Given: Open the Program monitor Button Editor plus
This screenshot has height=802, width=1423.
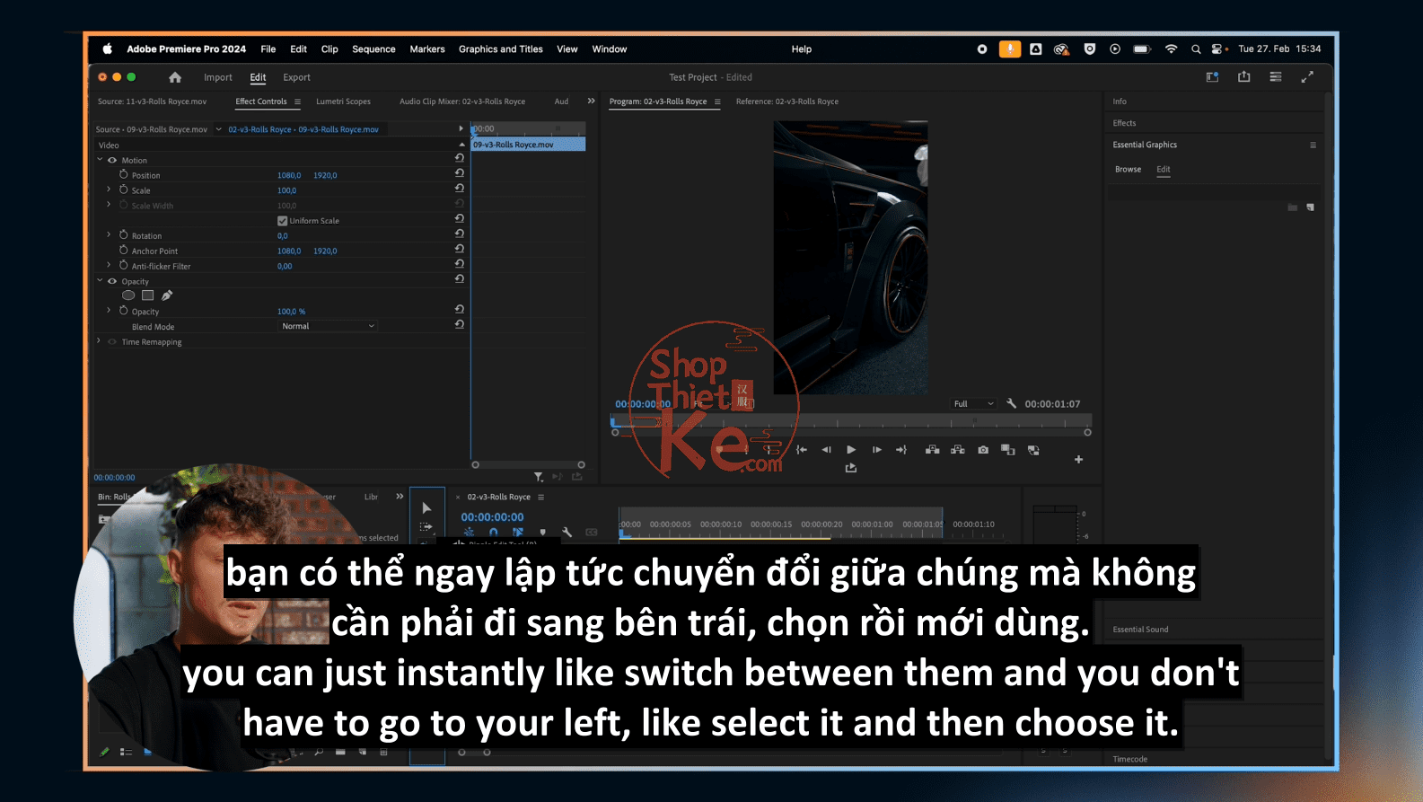Looking at the screenshot, I should click(x=1078, y=459).
